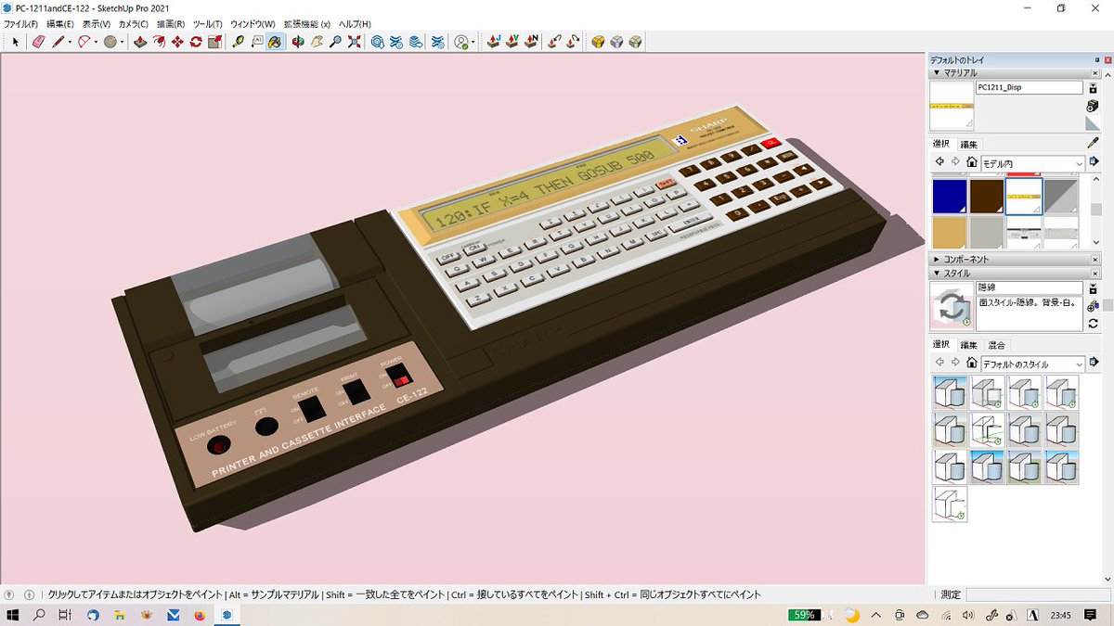The height and width of the screenshot is (626, 1114).
Task: Click the user account icon
Action: click(461, 42)
